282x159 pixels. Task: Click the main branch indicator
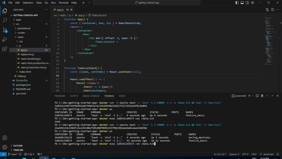point(13,154)
